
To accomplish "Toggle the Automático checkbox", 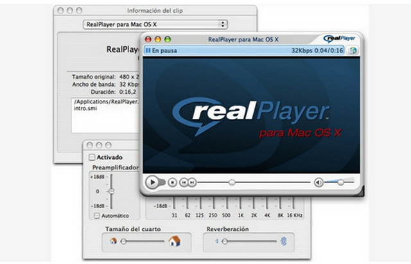I will (97, 215).
